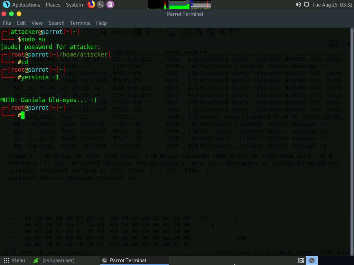Launch Firefox from the top panel
Viewport: 354px width, 265px height.
pos(91,4)
